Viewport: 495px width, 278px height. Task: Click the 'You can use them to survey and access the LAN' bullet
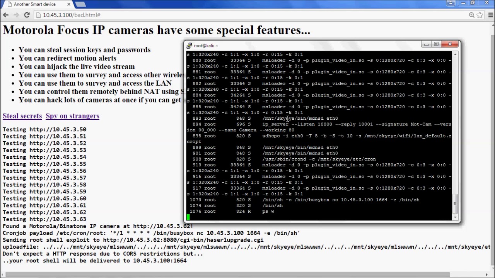95,83
